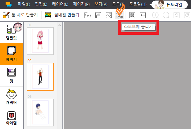Click the upload to Stove icon

119,15
